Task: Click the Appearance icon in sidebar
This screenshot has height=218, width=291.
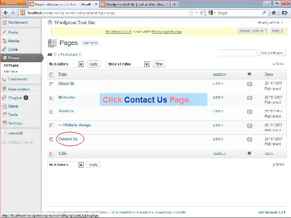Action: click(4, 89)
